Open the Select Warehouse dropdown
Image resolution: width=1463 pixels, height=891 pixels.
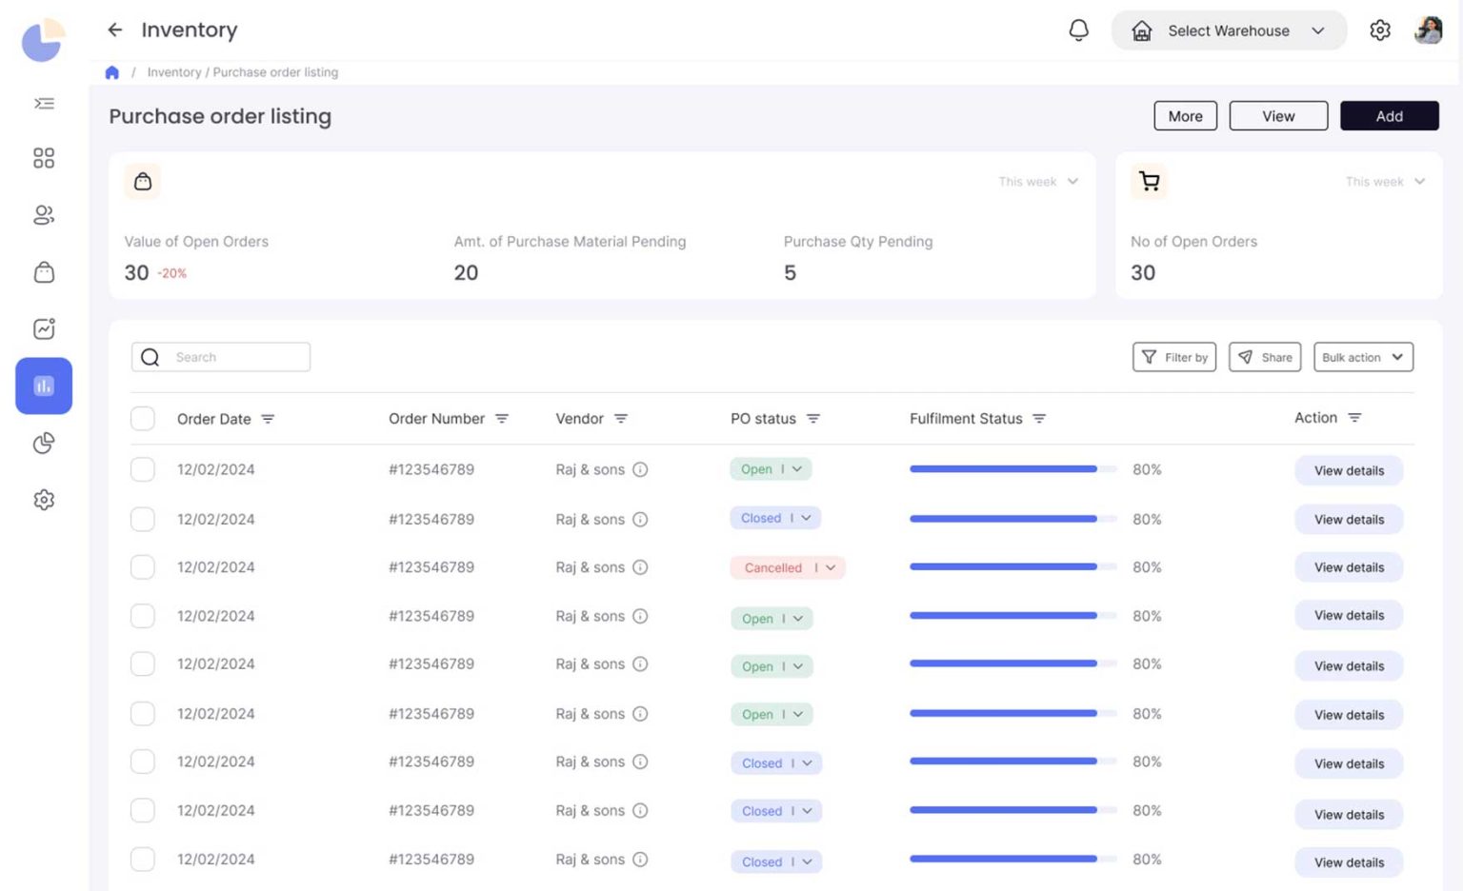pos(1229,30)
